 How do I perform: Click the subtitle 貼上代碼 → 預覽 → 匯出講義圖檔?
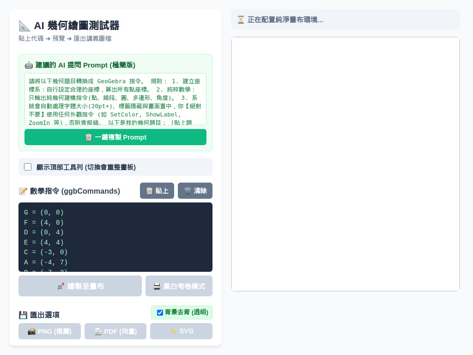click(x=65, y=39)
